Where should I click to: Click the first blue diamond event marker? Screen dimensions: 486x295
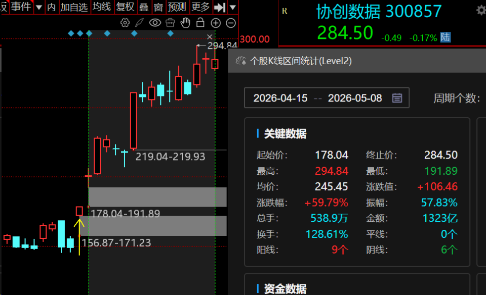[x=71, y=33]
